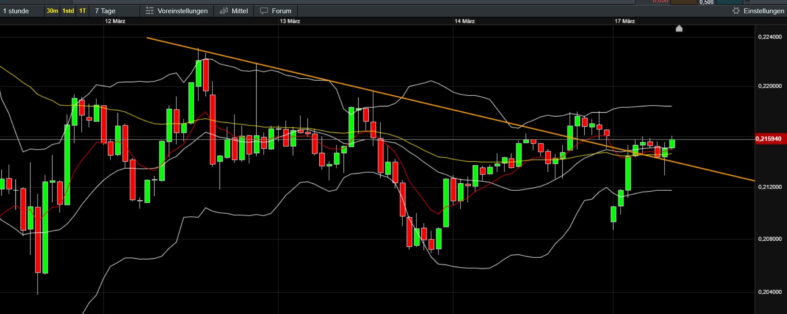
Task: Click the 0,224000 price axis label
Action: tap(770, 37)
